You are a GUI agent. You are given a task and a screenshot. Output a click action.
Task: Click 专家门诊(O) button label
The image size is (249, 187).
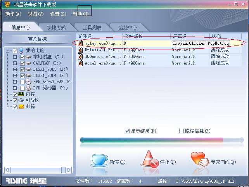223,162
